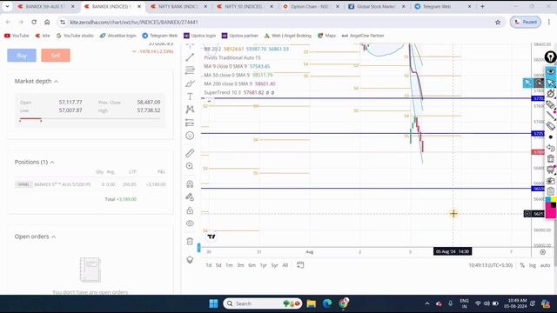Toggle percentage scale on chart
The image size is (557, 313).
pyautogui.click(x=522, y=265)
